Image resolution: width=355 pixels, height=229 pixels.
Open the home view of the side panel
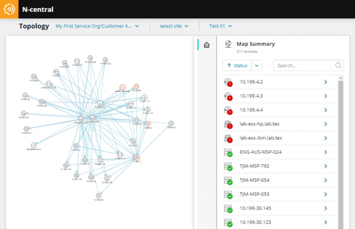(206, 45)
